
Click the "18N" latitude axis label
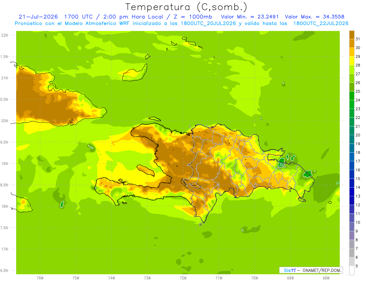(x=5, y=206)
